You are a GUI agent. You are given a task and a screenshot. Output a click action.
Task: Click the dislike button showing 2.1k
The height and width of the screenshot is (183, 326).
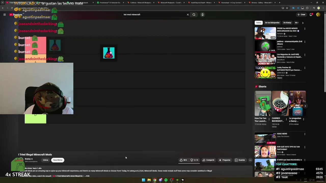pyautogui.click(x=194, y=160)
